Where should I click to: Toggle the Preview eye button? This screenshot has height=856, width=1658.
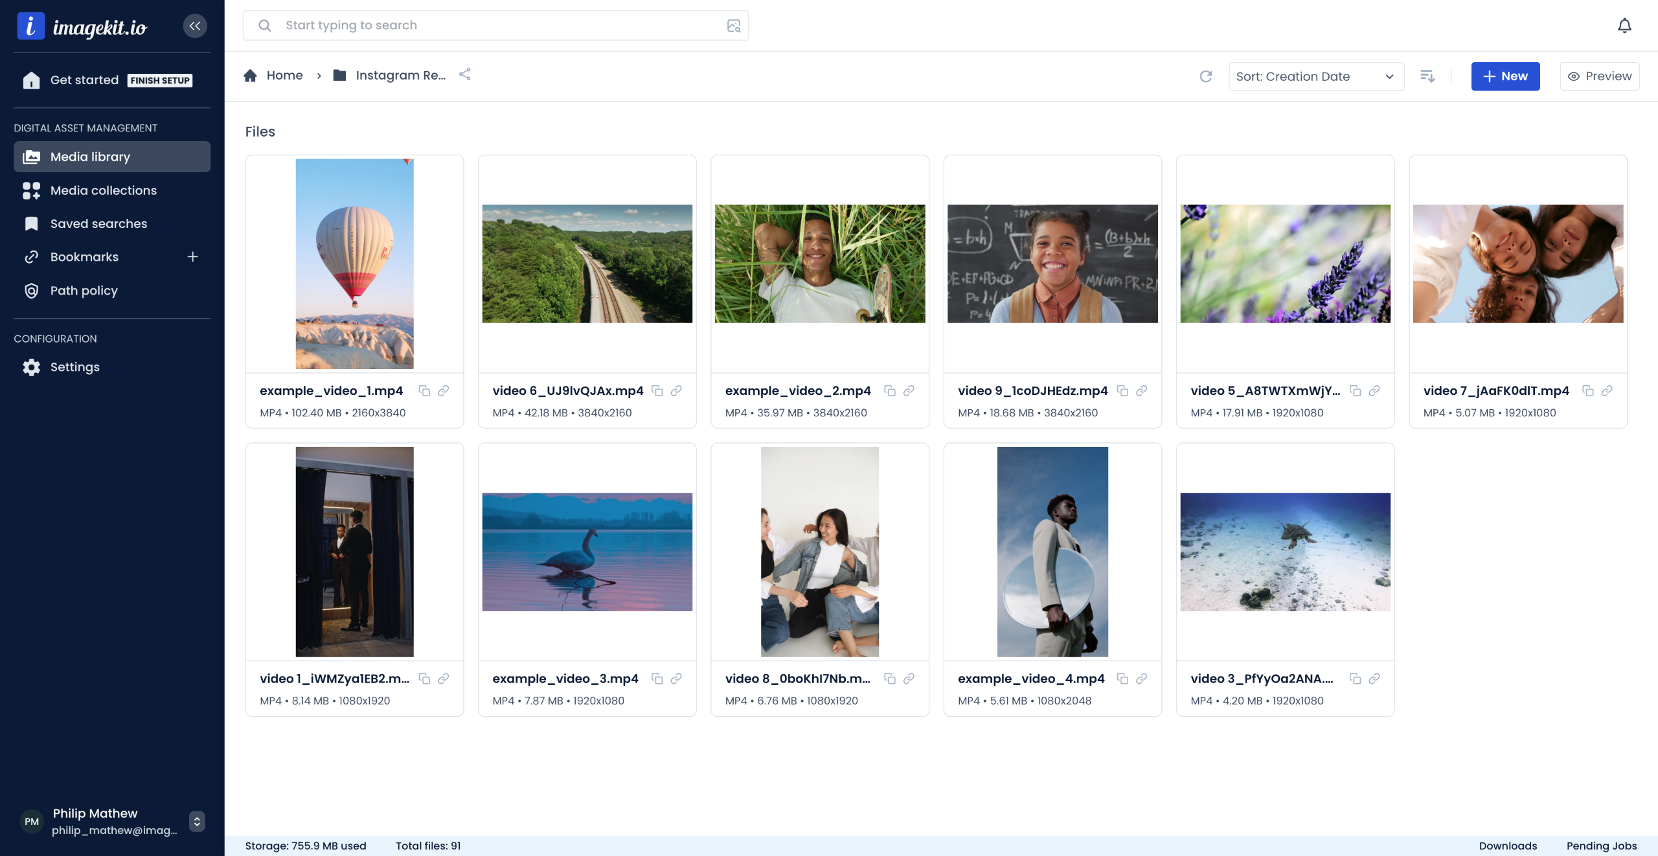[1599, 76]
